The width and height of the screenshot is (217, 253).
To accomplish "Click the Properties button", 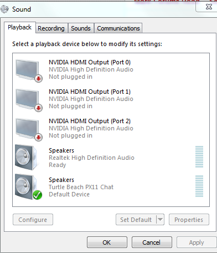I will [189, 220].
